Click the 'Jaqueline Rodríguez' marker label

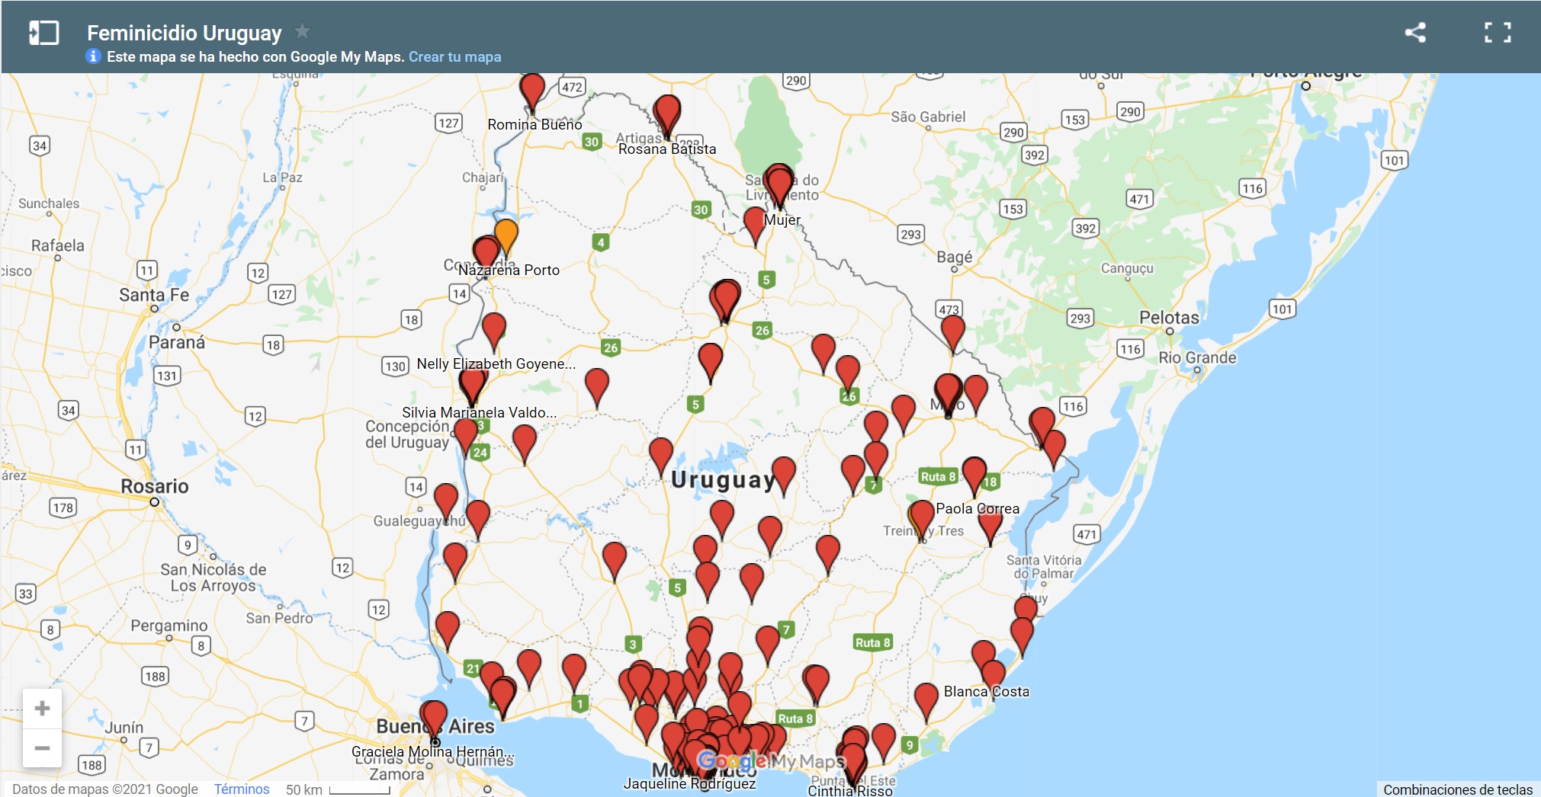[690, 783]
